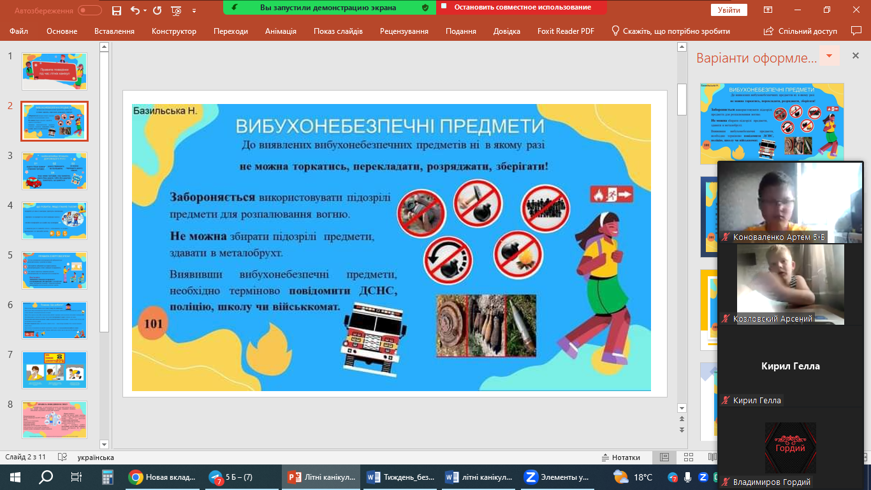The image size is (871, 490).
Task: Save the presentation with the floppy disk icon
Action: click(116, 10)
